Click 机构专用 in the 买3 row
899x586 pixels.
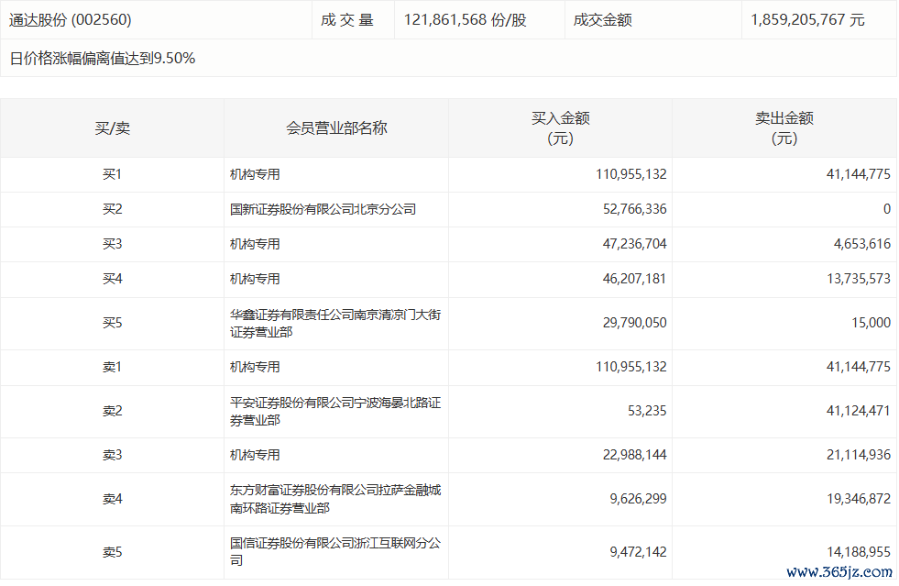coord(255,245)
